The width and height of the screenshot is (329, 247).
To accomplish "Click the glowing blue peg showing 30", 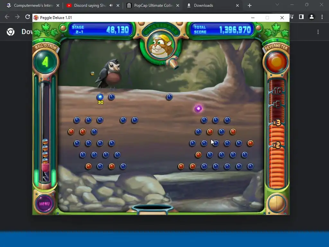I will pyautogui.click(x=100, y=97).
